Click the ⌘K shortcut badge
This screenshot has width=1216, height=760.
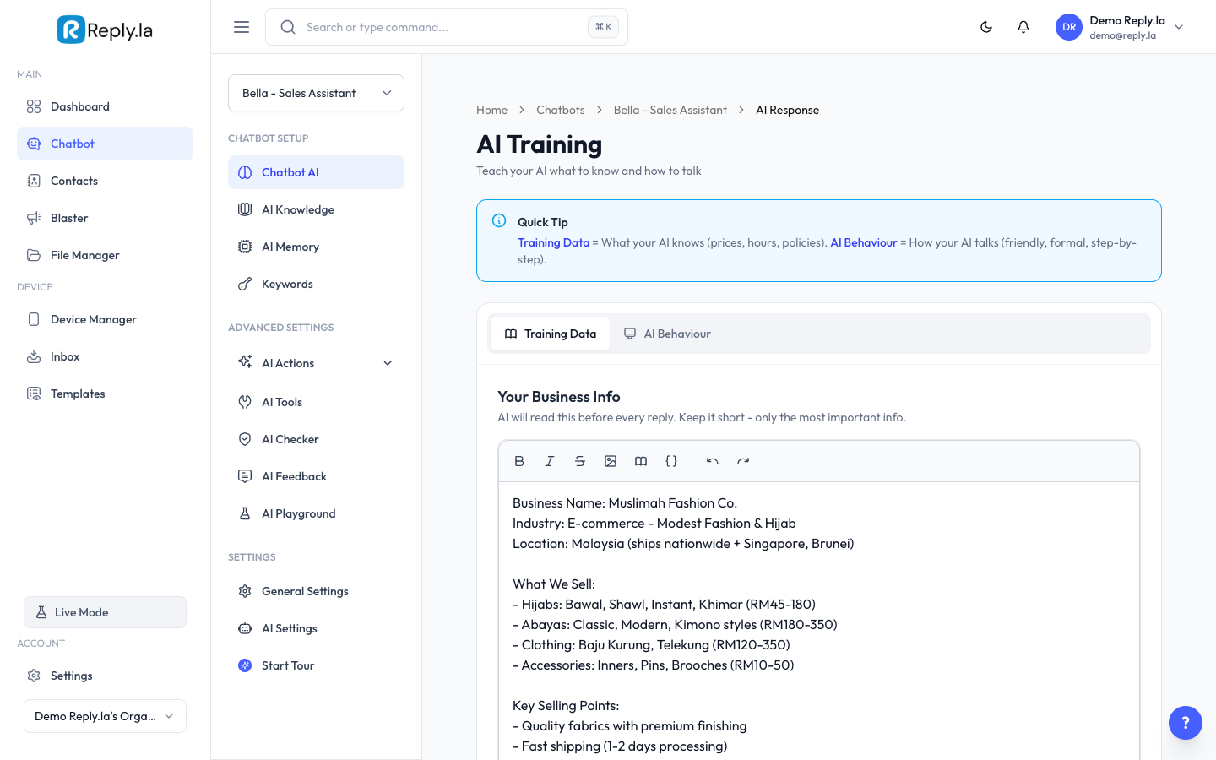[604, 27]
